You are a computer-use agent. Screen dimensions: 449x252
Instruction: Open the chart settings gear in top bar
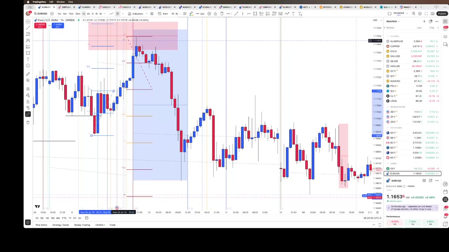420,14
